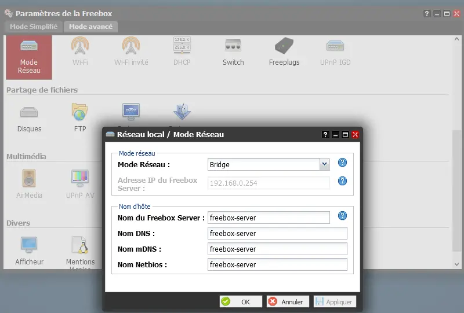The width and height of the screenshot is (464, 313).
Task: Open the Freeplugs icon
Action: 284,51
